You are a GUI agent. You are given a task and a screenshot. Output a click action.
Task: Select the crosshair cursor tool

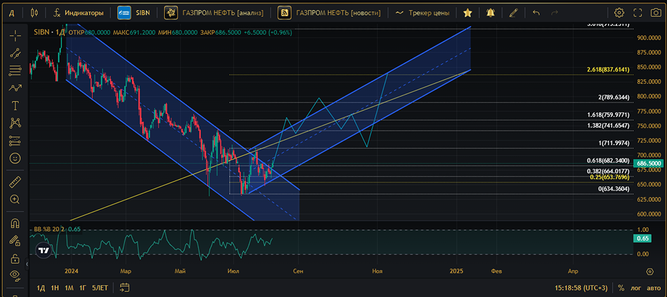[x=15, y=36]
